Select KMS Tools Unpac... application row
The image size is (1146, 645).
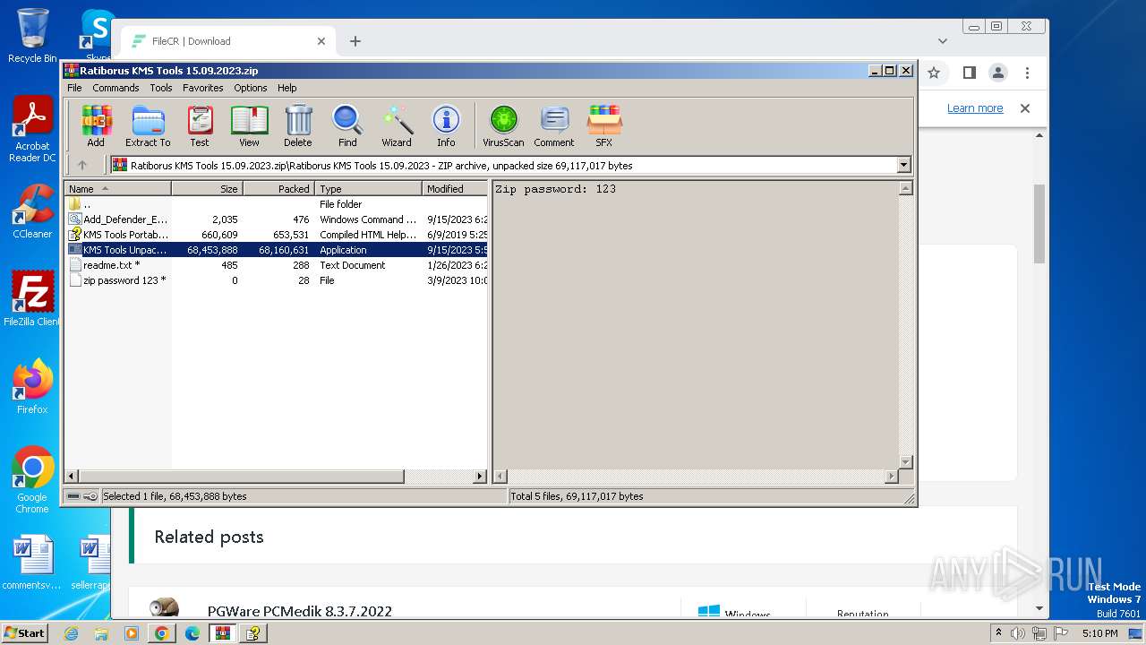pos(277,250)
